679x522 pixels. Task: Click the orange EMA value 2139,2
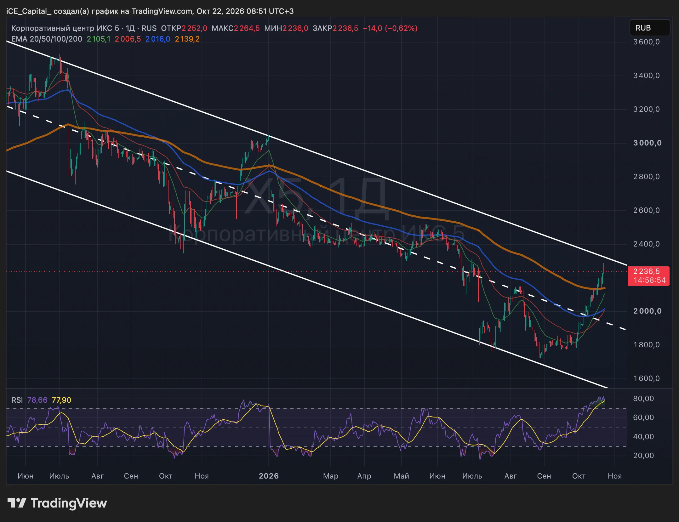(x=187, y=39)
